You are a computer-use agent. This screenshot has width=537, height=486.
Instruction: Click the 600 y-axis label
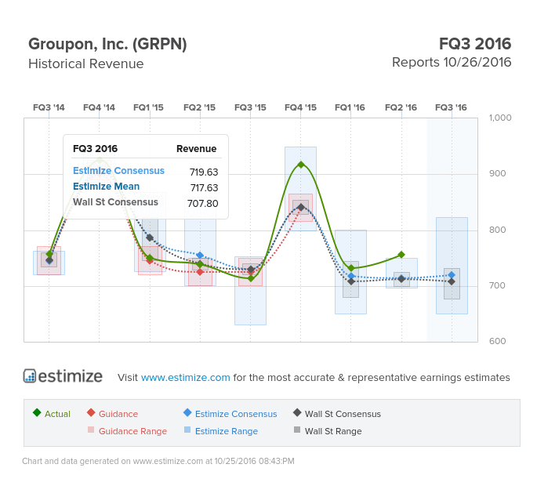pyautogui.click(x=497, y=341)
